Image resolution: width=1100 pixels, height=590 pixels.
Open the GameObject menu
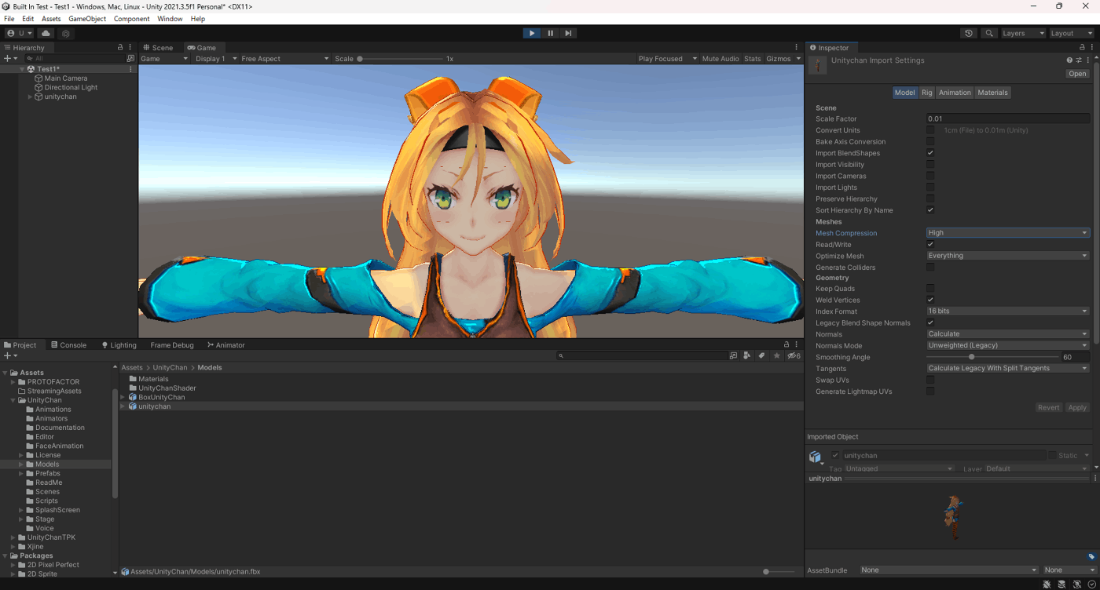(86, 19)
